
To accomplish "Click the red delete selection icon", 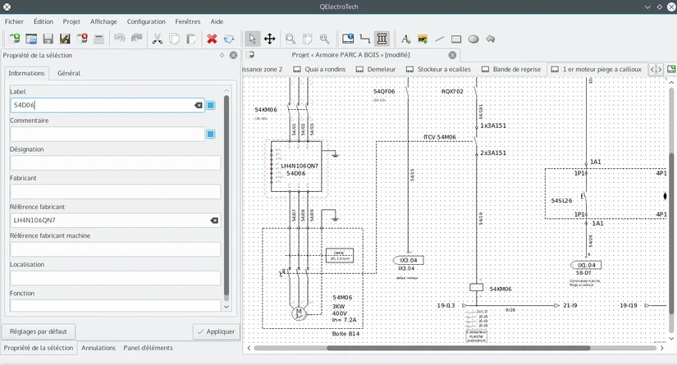I will point(212,39).
